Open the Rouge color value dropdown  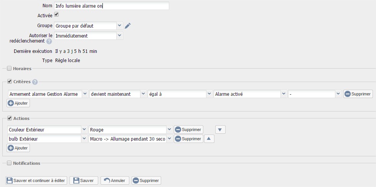[x=130, y=130]
